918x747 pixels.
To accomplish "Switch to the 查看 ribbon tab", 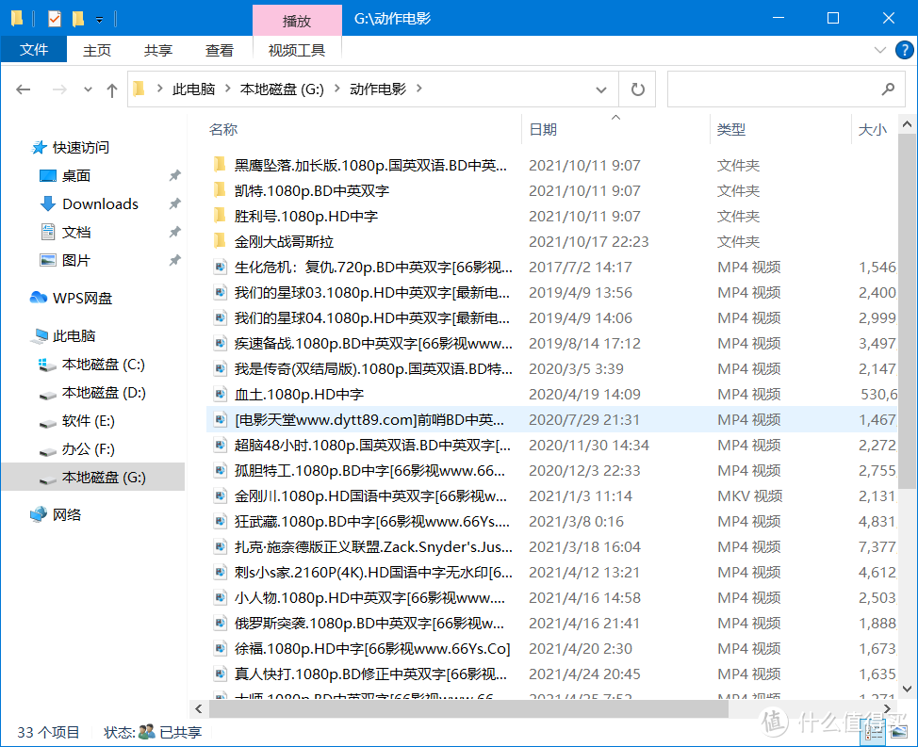I will tap(219, 50).
